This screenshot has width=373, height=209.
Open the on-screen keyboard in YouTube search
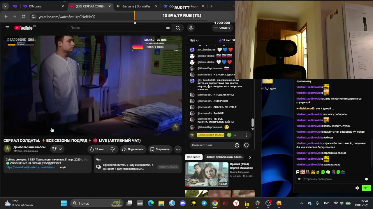point(168,28)
